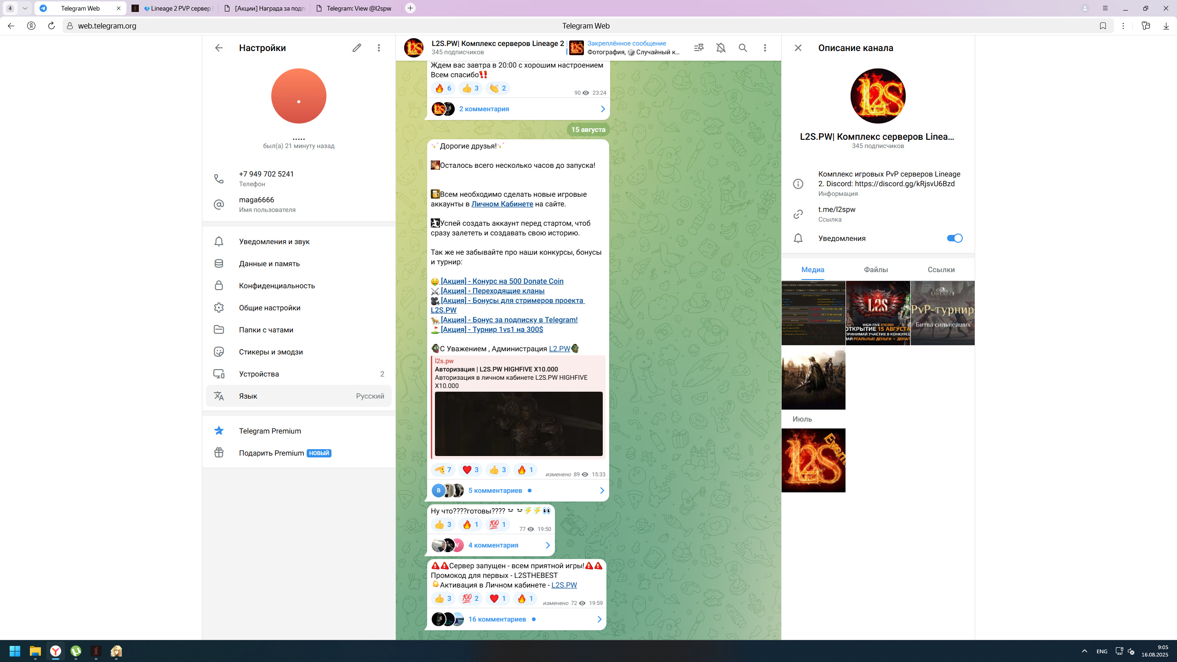Screen dimensions: 1177x662
Task: Open discussion icon in channel header
Action: click(699, 48)
